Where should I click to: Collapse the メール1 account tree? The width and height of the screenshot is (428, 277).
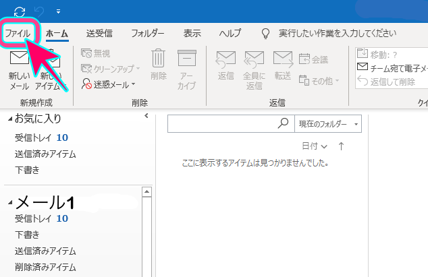[10, 202]
